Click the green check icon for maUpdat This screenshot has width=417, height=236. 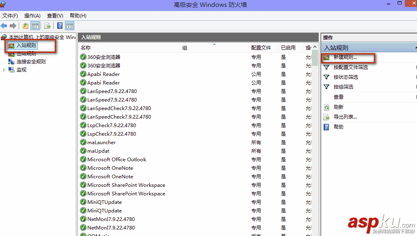(83, 151)
